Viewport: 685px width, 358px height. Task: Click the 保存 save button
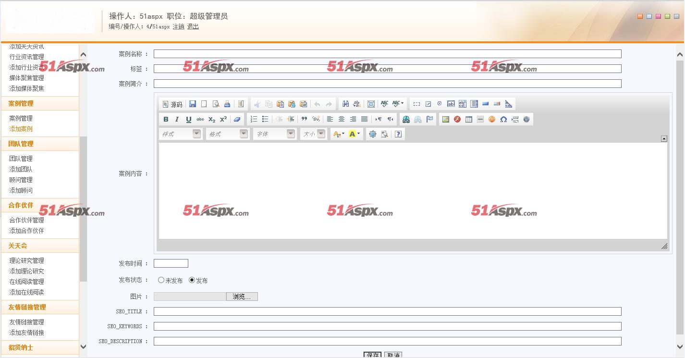coord(373,355)
